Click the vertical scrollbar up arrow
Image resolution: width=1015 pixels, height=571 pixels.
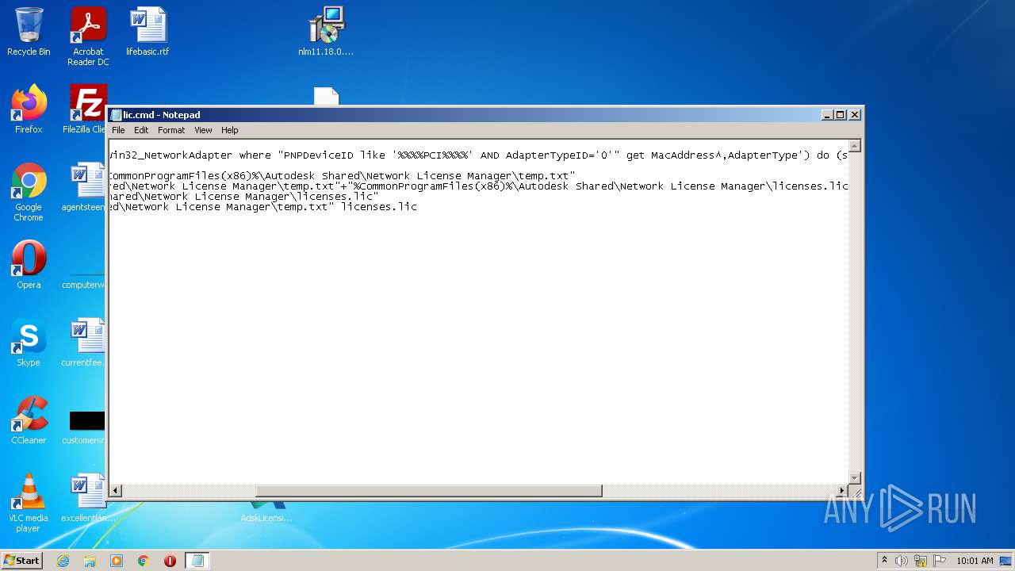[x=855, y=146]
